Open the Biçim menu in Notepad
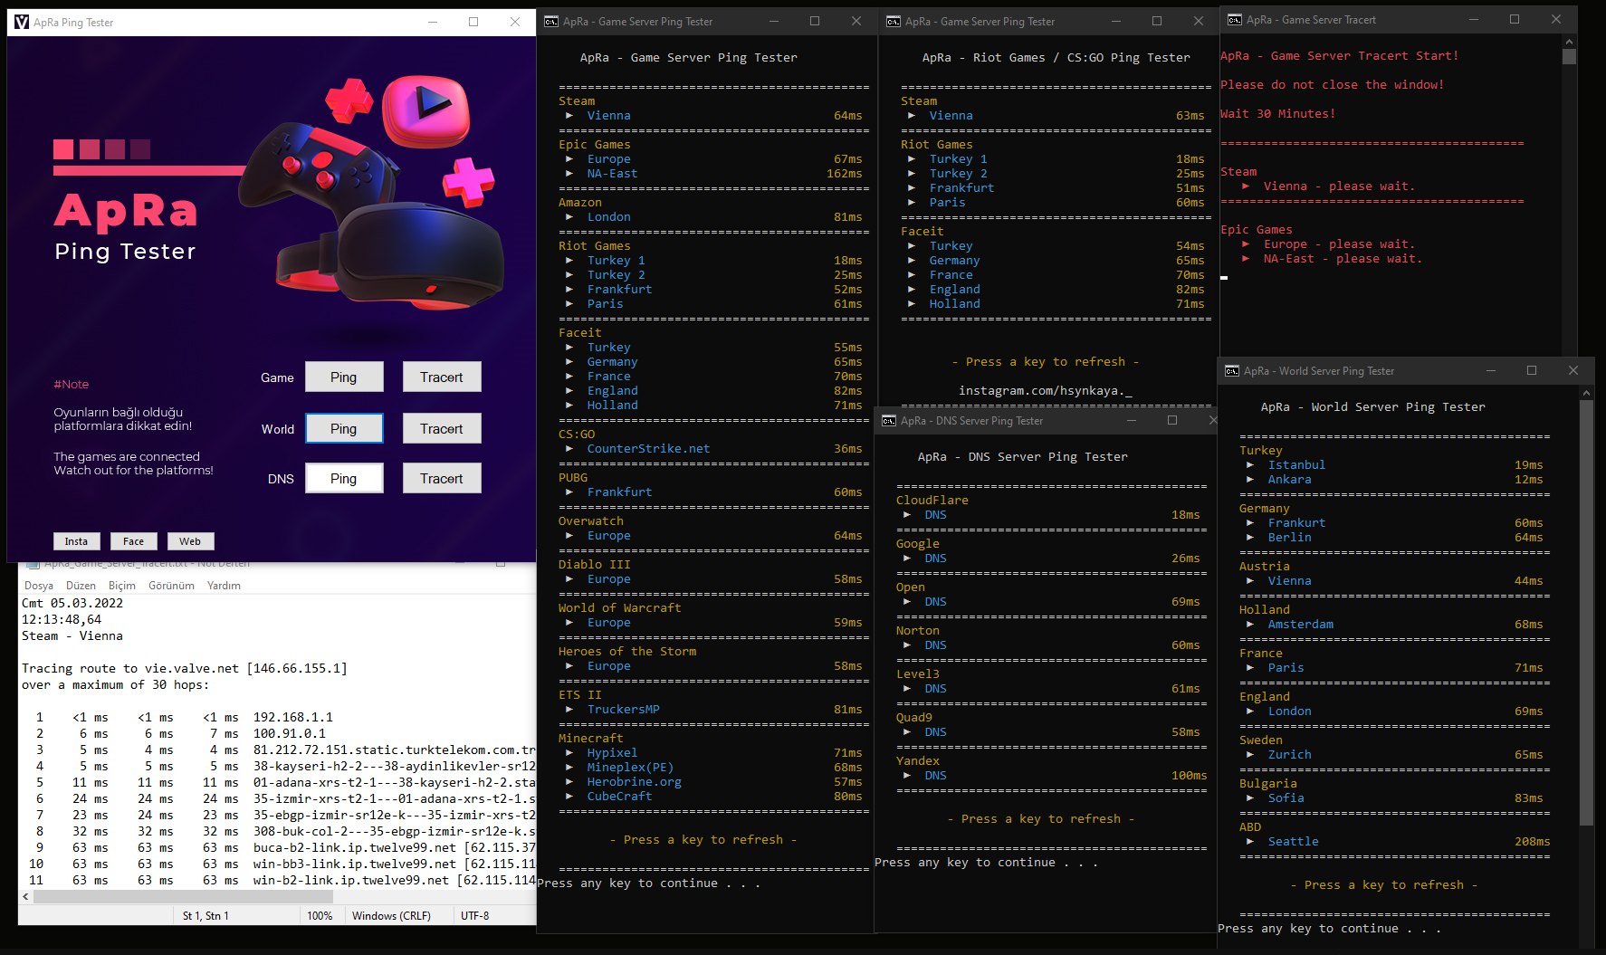This screenshot has height=955, width=1606. [x=122, y=586]
